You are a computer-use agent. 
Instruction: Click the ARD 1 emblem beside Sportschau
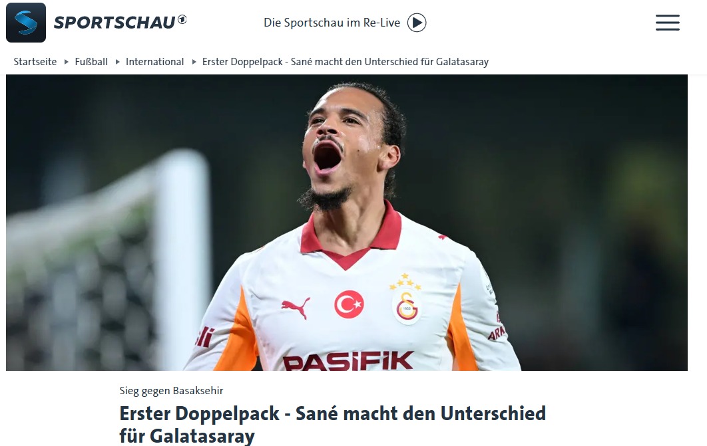182,19
